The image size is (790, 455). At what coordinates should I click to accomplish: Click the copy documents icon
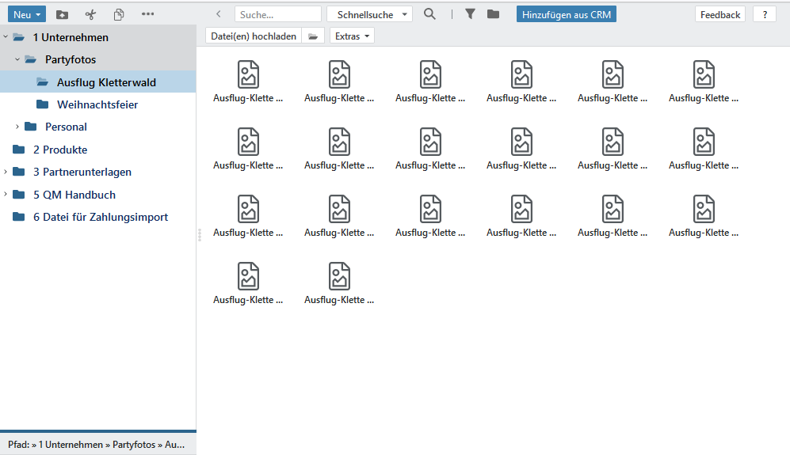[119, 14]
